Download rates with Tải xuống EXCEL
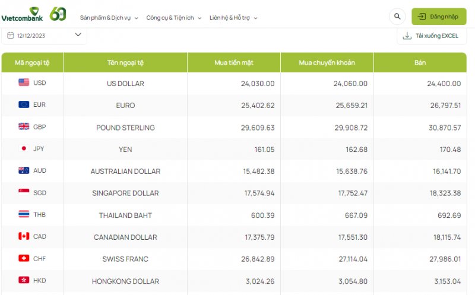 pos(436,36)
